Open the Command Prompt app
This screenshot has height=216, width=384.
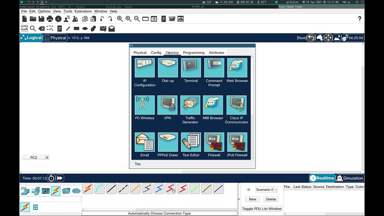tap(214, 68)
